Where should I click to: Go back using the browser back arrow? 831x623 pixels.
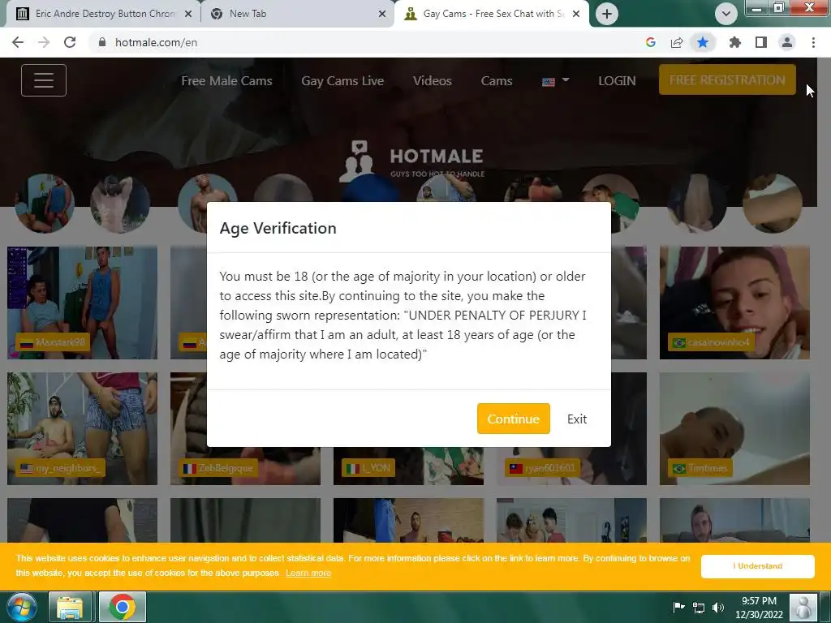18,42
